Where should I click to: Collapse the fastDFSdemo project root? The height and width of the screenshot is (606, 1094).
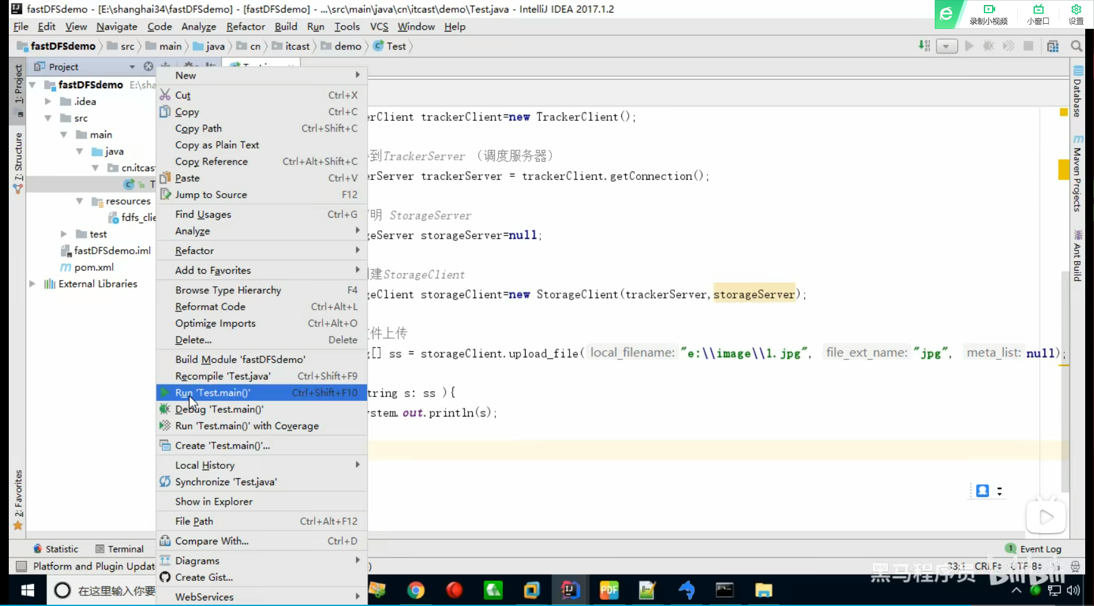pyautogui.click(x=32, y=84)
